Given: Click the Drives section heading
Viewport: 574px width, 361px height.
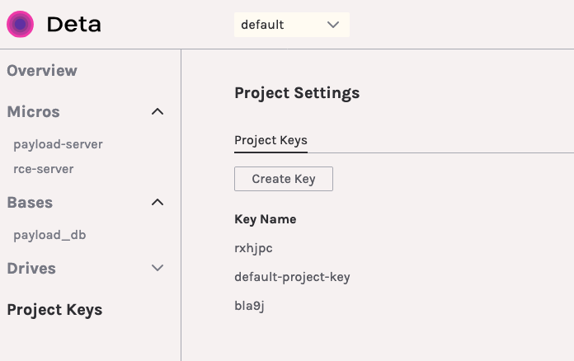Looking at the screenshot, I should (x=31, y=269).
